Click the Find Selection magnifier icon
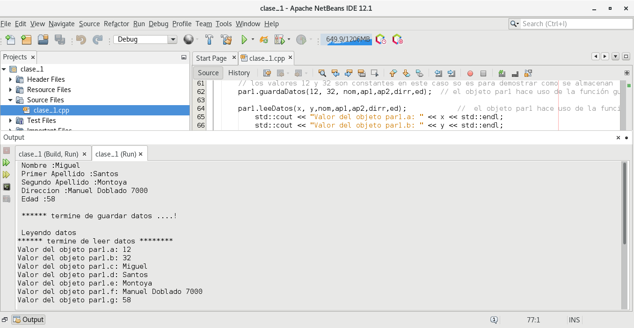 (322, 73)
